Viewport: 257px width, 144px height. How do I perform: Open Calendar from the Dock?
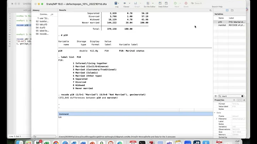coord(133,142)
